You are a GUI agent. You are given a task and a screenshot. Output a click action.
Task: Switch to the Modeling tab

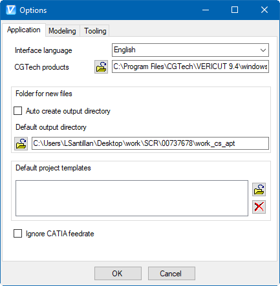(62, 31)
